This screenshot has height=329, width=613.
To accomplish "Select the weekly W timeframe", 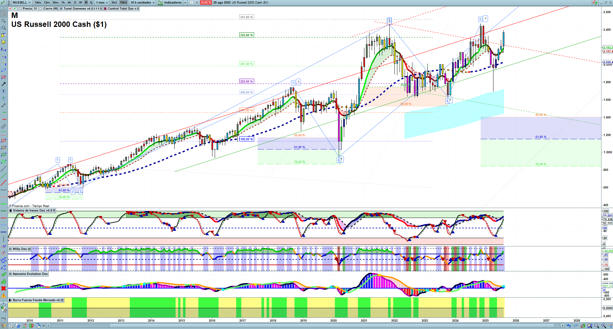I will (x=81, y=3).
